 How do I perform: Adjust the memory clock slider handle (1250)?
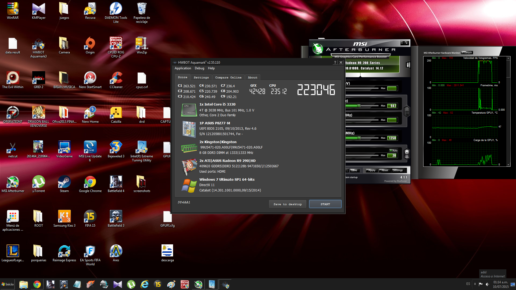click(x=359, y=138)
